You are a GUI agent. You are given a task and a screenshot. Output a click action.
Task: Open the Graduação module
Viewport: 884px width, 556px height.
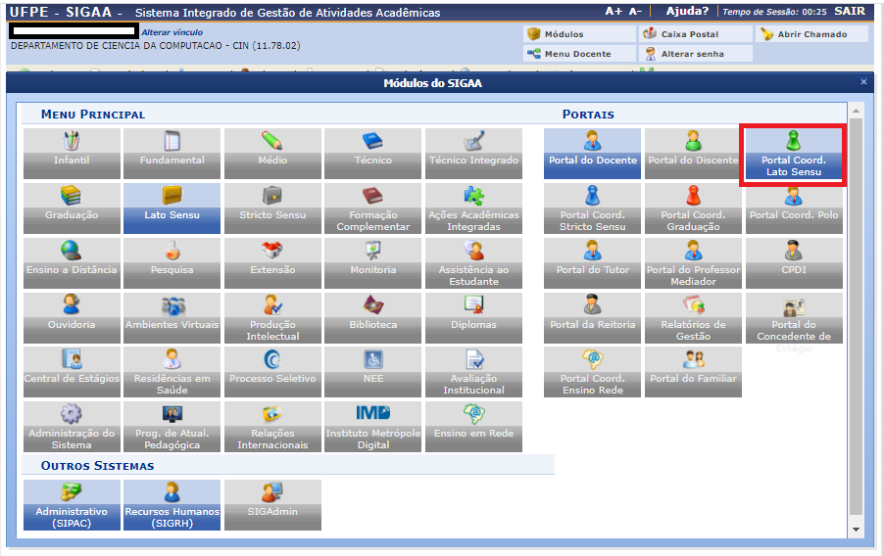pyautogui.click(x=72, y=208)
